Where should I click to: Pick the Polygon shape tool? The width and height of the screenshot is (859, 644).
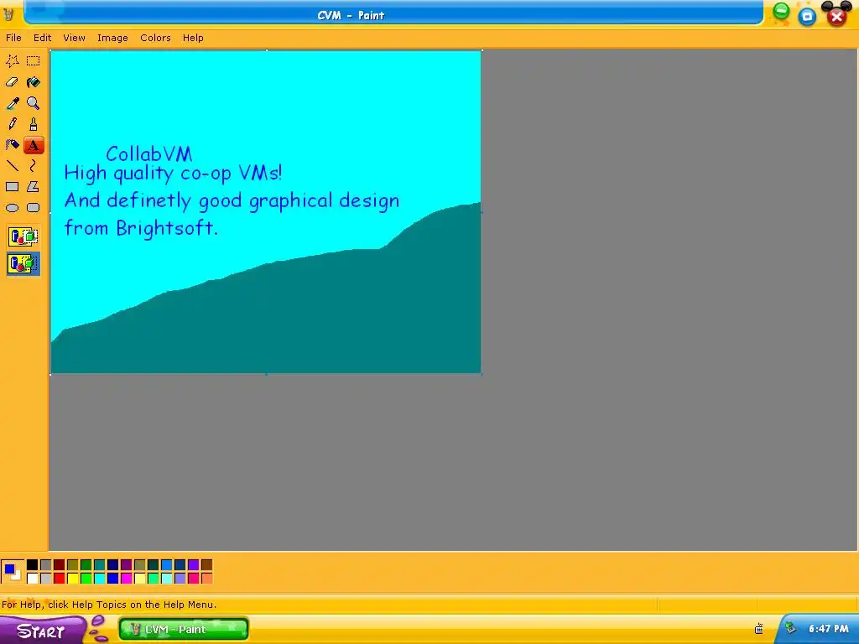34,187
